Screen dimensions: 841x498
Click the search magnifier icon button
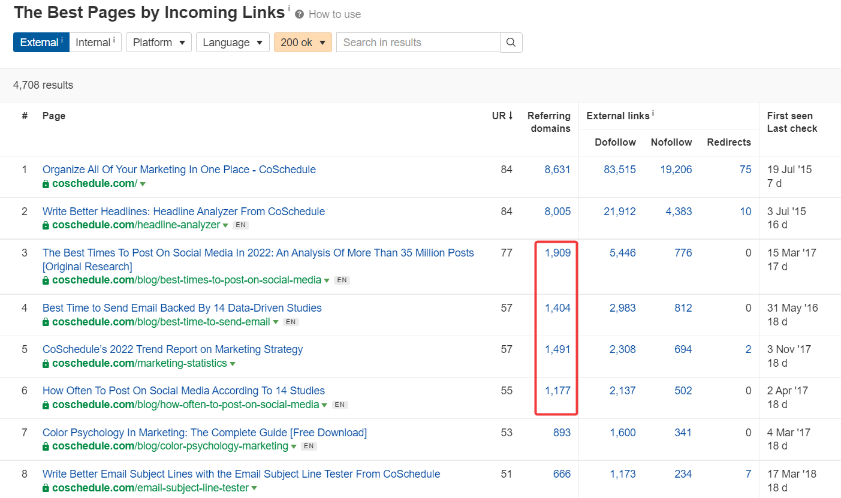coord(511,43)
